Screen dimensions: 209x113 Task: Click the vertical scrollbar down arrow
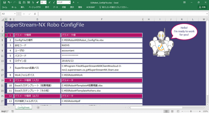[207, 105]
